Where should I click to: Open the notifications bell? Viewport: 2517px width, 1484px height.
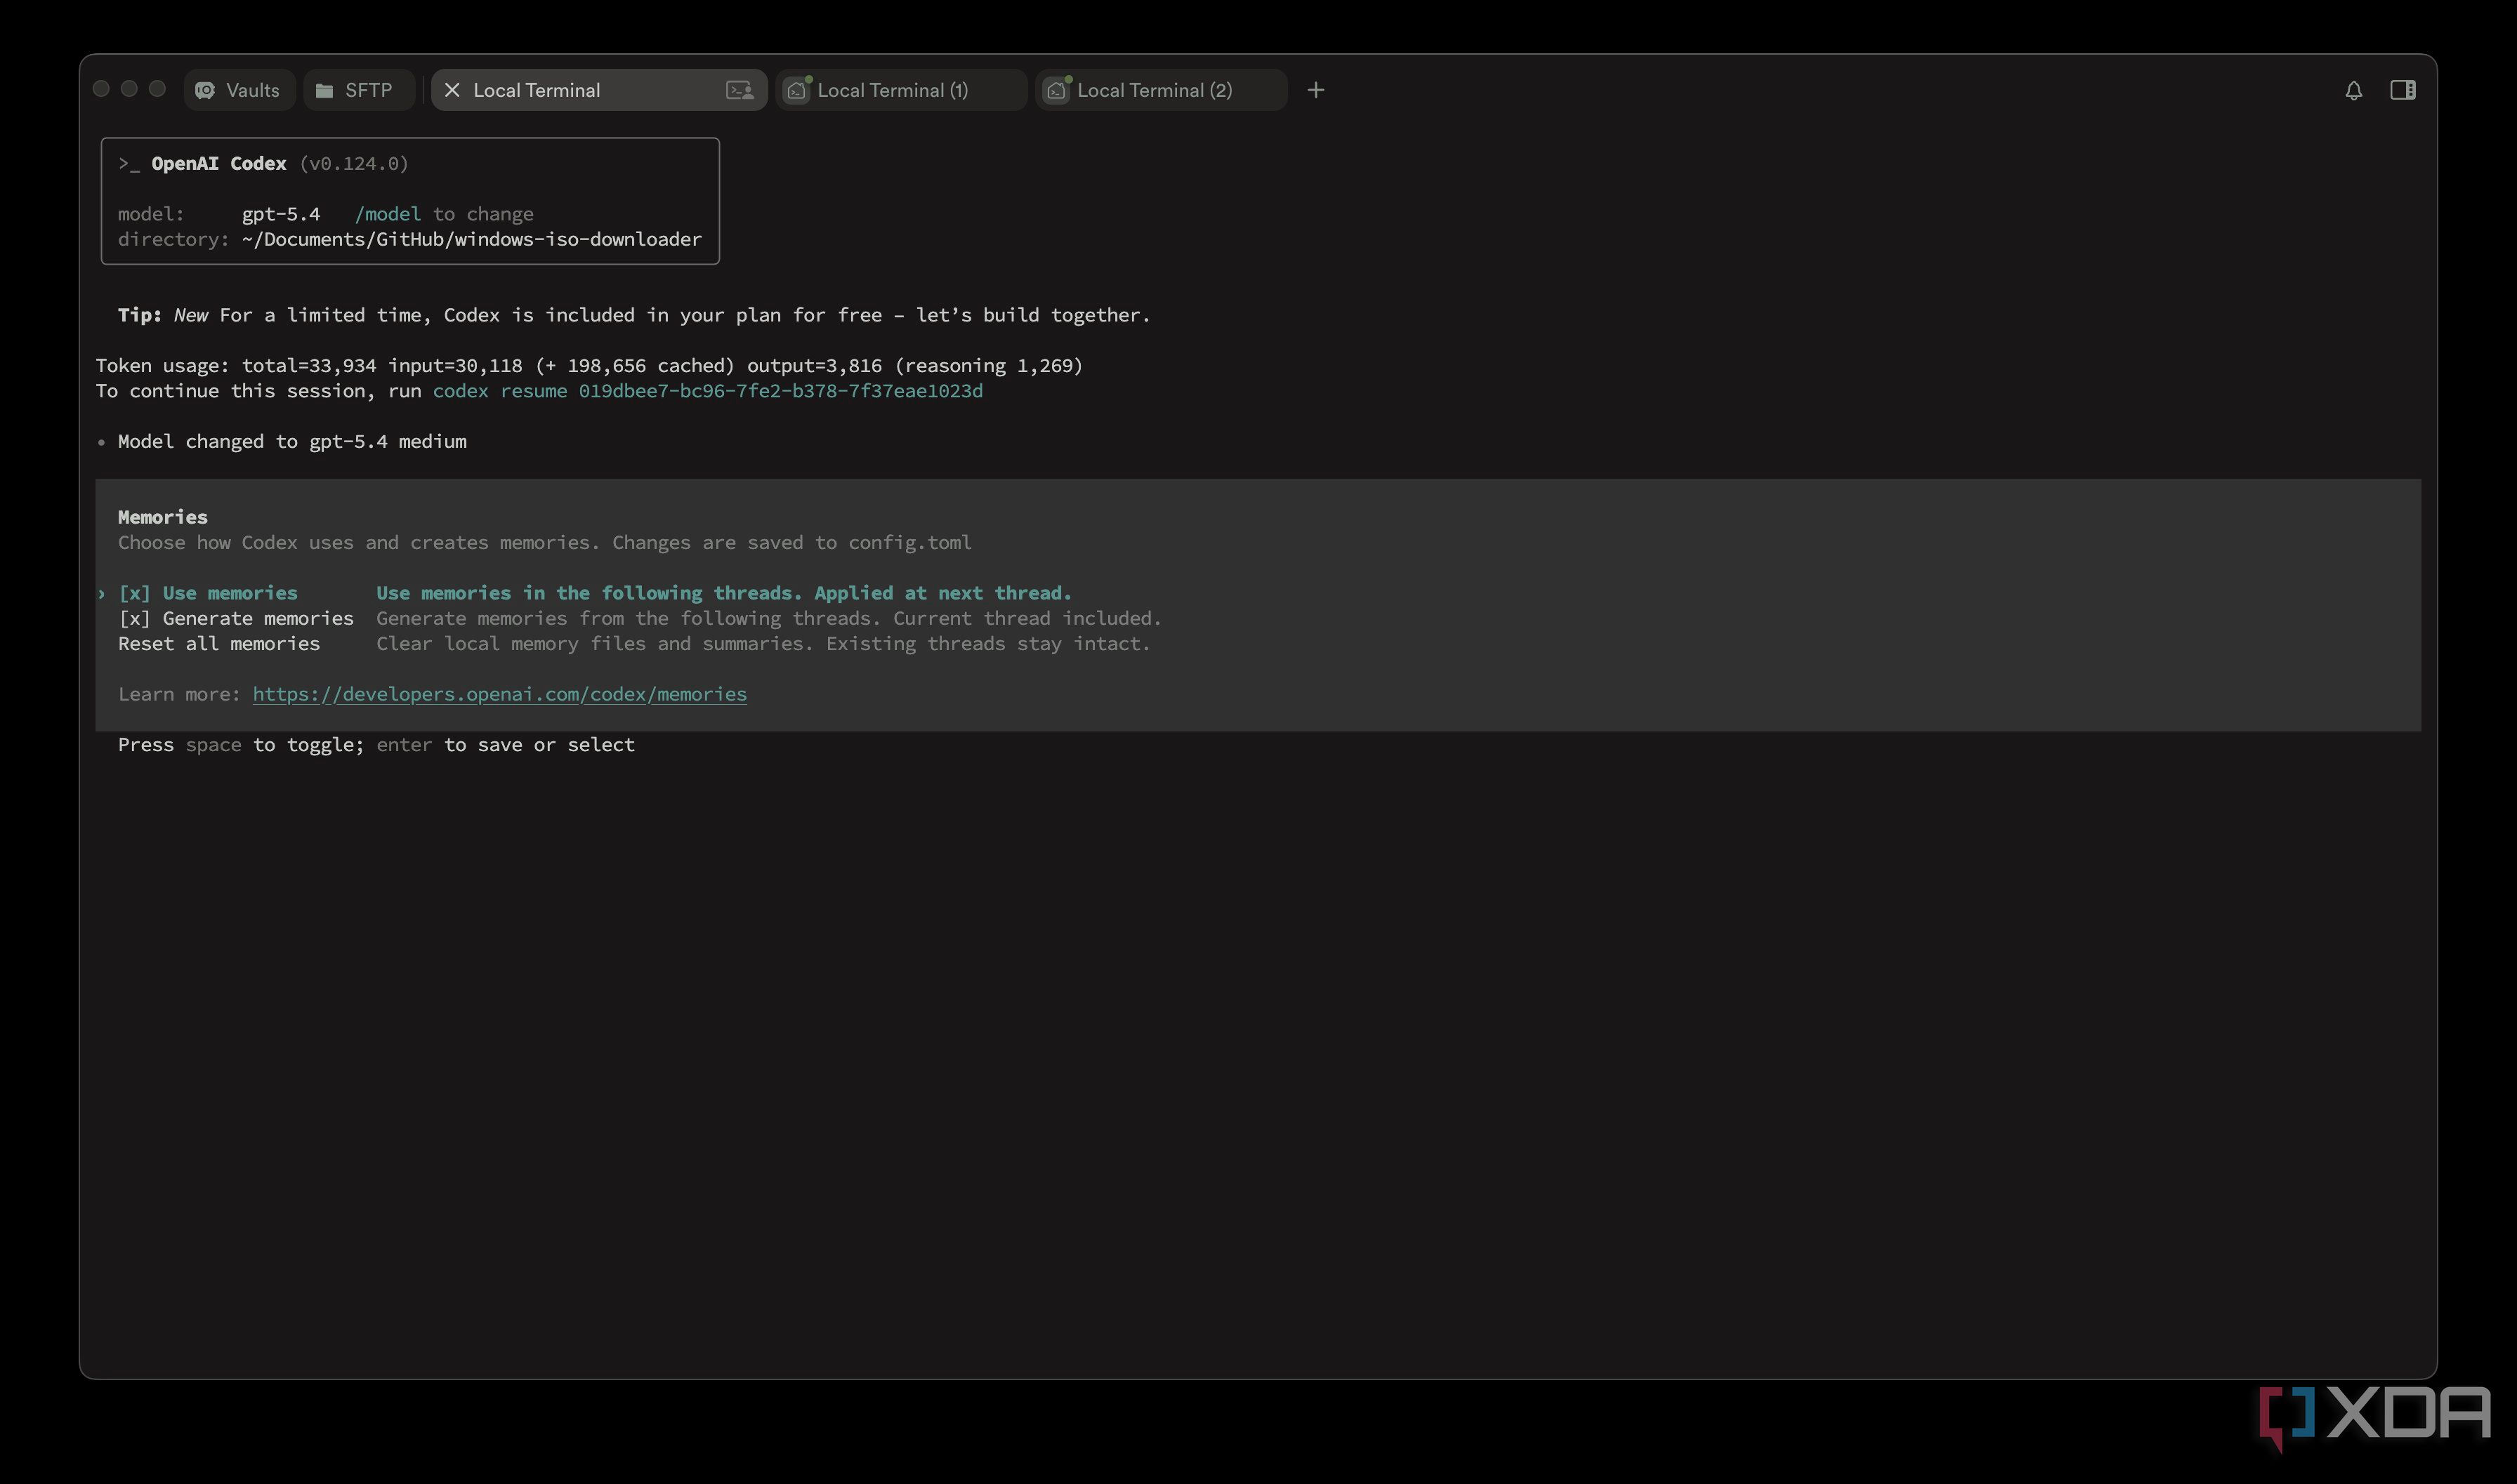(x=2353, y=90)
